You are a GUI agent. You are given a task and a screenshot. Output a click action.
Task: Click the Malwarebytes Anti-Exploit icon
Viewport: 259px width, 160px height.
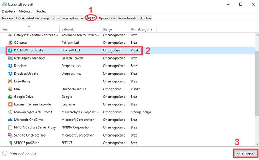pyautogui.click(x=10, y=112)
